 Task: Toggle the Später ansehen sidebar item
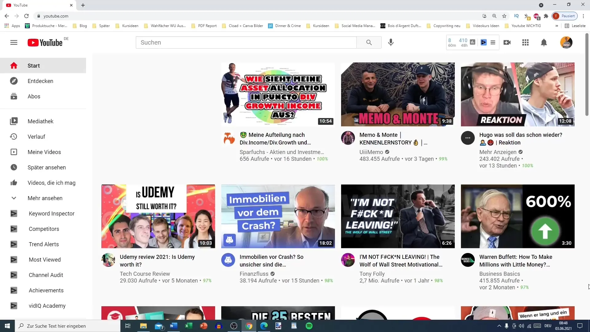(x=47, y=168)
